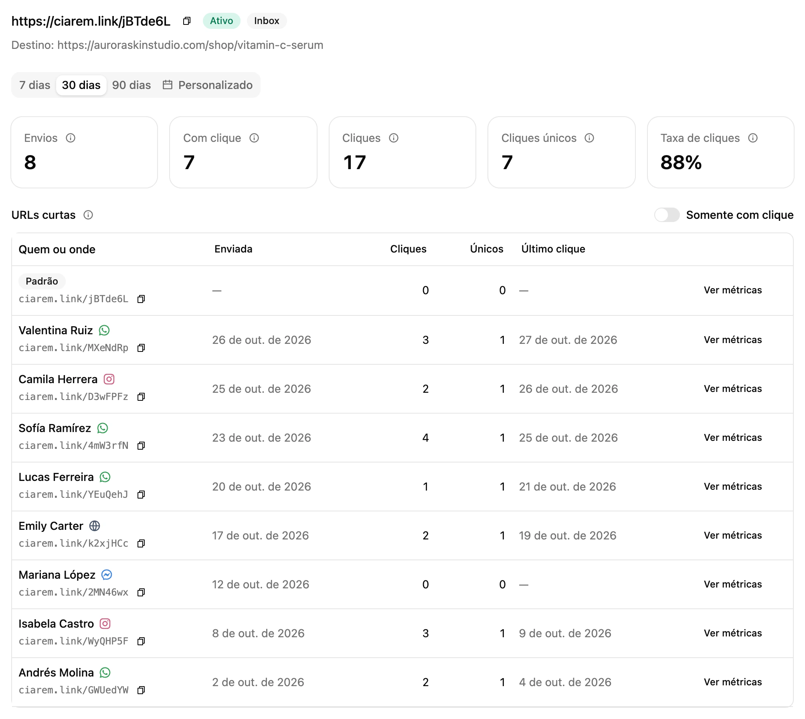The width and height of the screenshot is (805, 719).
Task: Switch the period to 7 dias
Action: [x=35, y=85]
